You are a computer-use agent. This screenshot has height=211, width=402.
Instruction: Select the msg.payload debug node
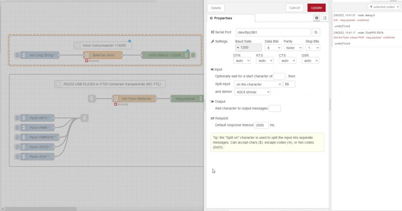[187, 99]
